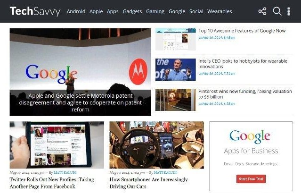Open the vertical three-dot more menu
Image resolution: width=301 pixels, height=195 pixels.
tap(289, 11)
